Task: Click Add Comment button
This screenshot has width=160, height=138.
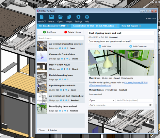Action: (138, 46)
